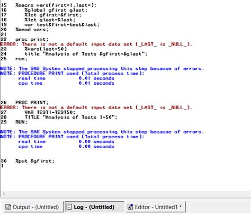Image resolution: width=251 pixels, height=215 pixels.
Task: Select the Log - (Untitled) tab
Action: 94,207
